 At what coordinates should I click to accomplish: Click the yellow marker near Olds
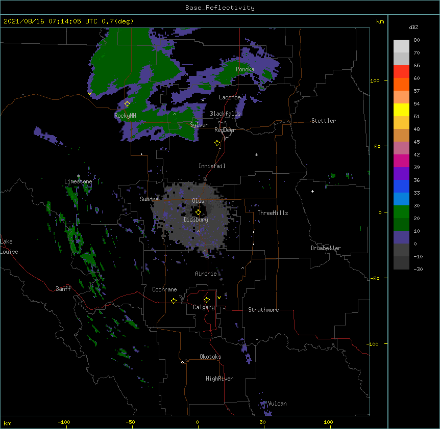click(198, 212)
